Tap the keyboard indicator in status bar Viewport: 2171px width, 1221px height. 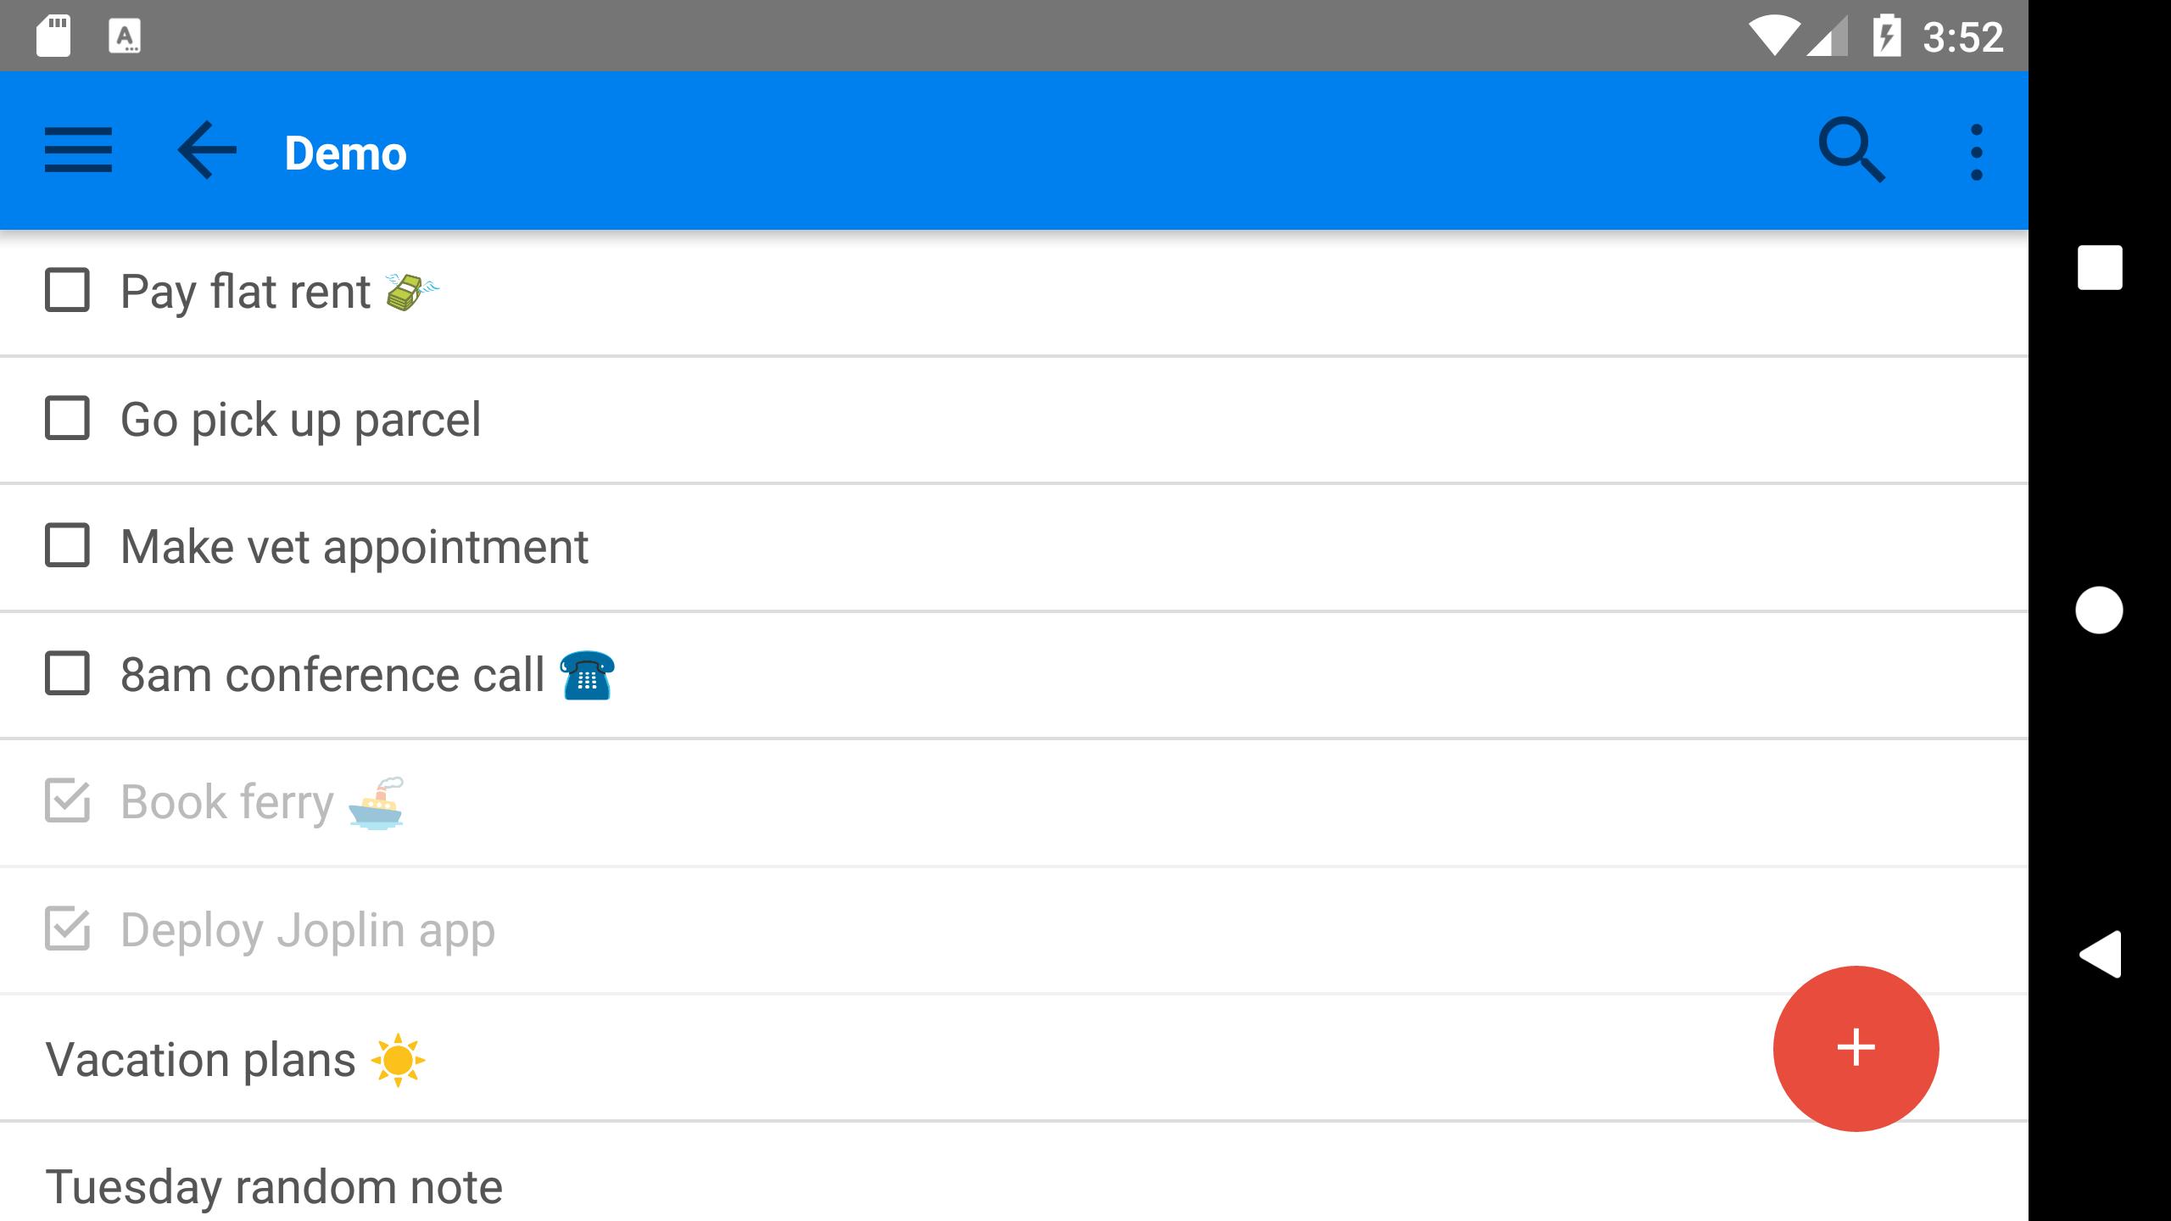(125, 36)
